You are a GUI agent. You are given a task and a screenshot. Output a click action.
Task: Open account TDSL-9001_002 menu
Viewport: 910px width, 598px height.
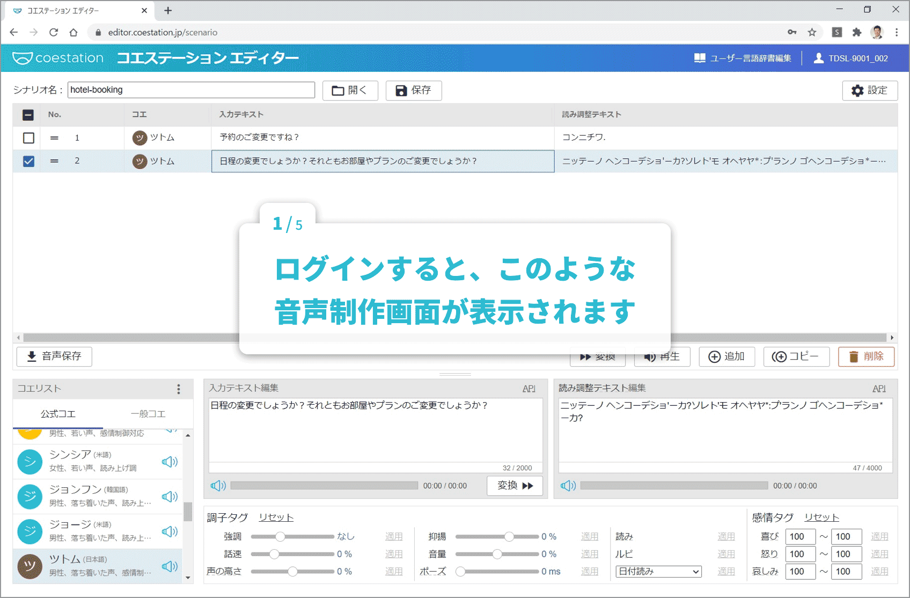tap(851, 58)
